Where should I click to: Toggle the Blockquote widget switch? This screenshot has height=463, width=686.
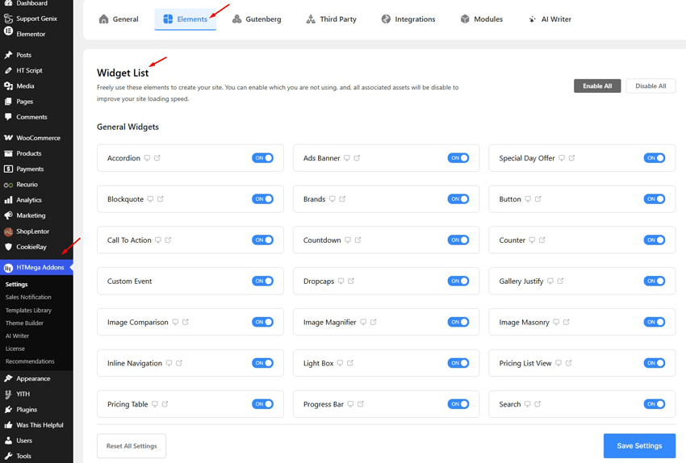pos(262,199)
